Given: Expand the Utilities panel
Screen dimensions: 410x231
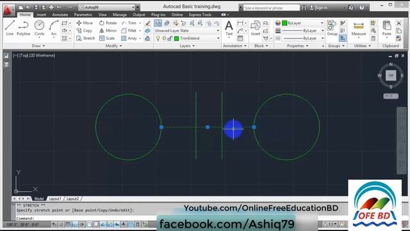Looking at the screenshot, I should 363,46.
